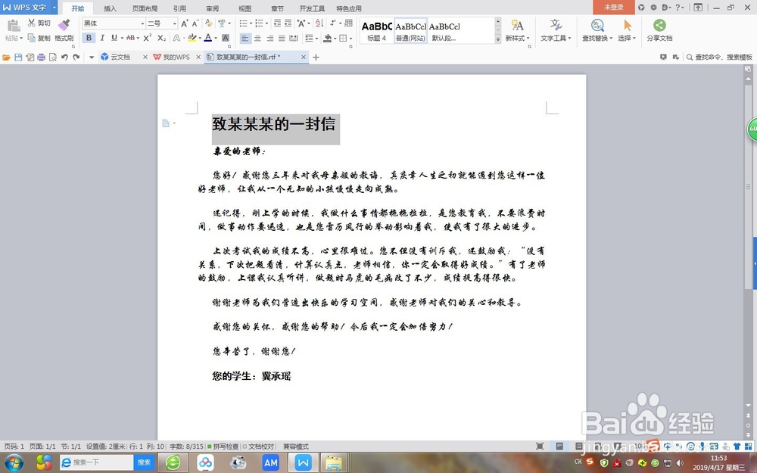Image resolution: width=757 pixels, height=473 pixels.
Task: Pick the text highlight color
Action: click(192, 38)
